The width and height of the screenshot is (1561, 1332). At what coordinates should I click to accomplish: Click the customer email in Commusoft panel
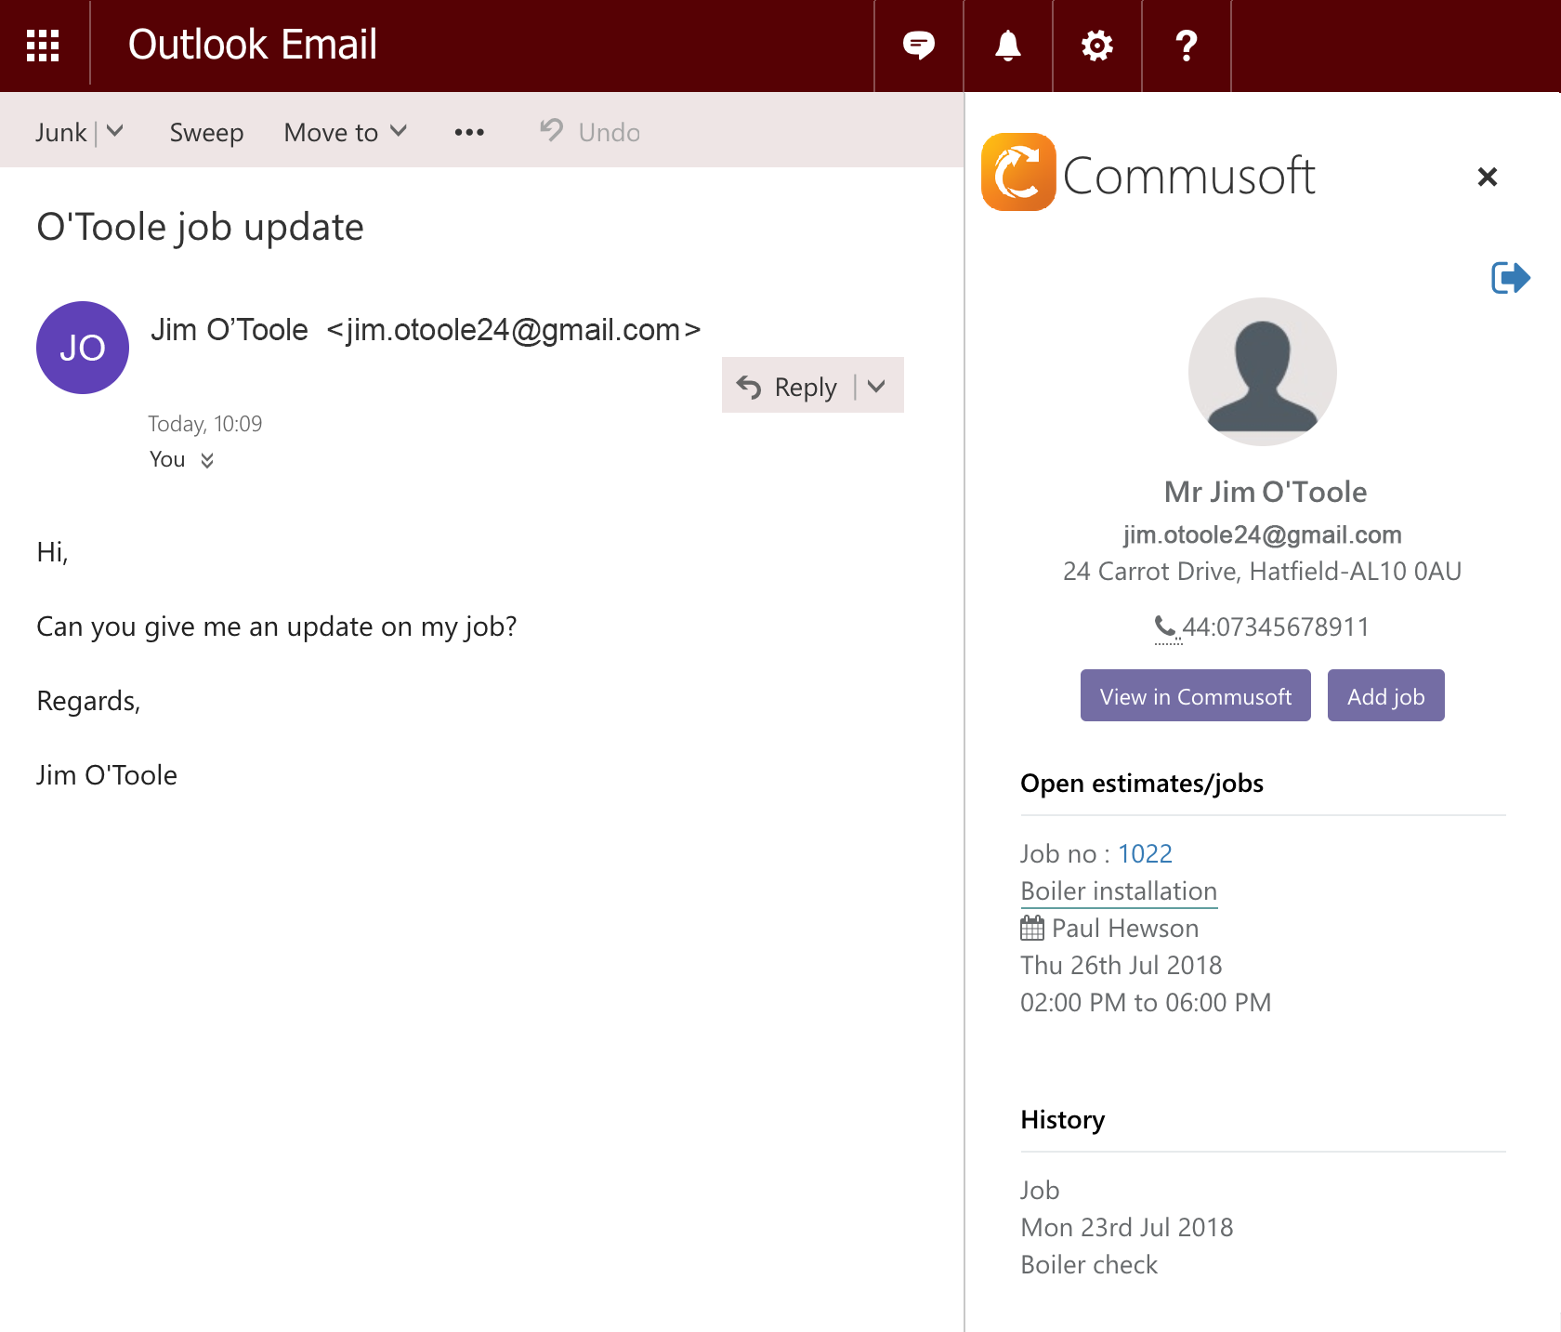click(x=1263, y=534)
